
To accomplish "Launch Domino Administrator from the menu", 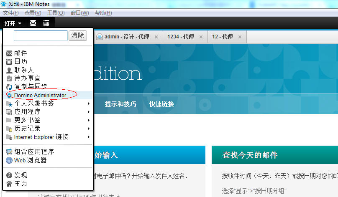I will tap(48, 95).
